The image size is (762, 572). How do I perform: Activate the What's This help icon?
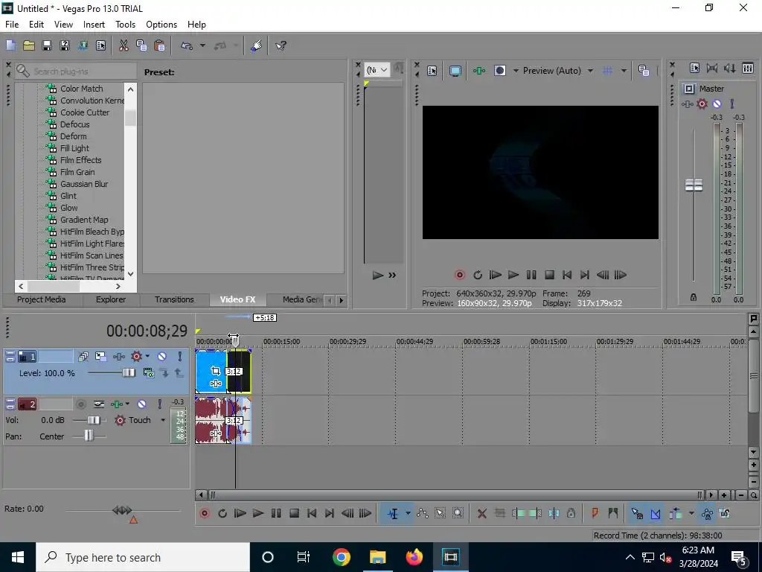(281, 45)
